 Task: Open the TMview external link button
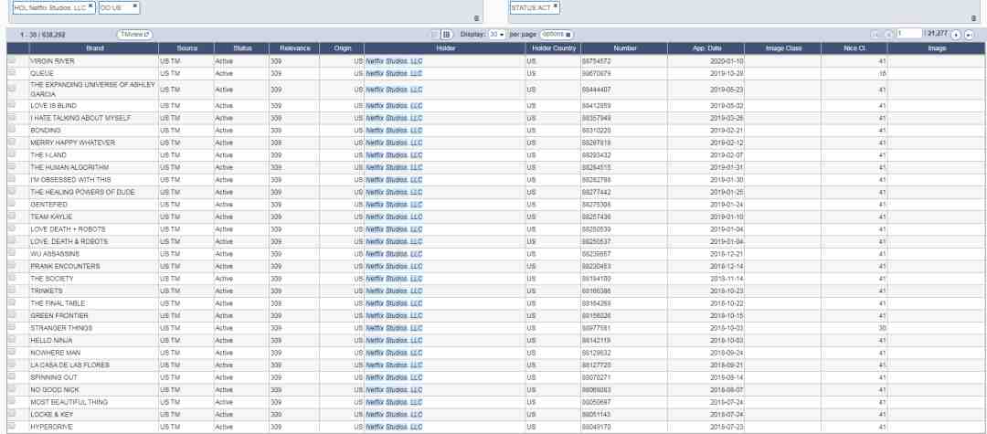click(134, 35)
